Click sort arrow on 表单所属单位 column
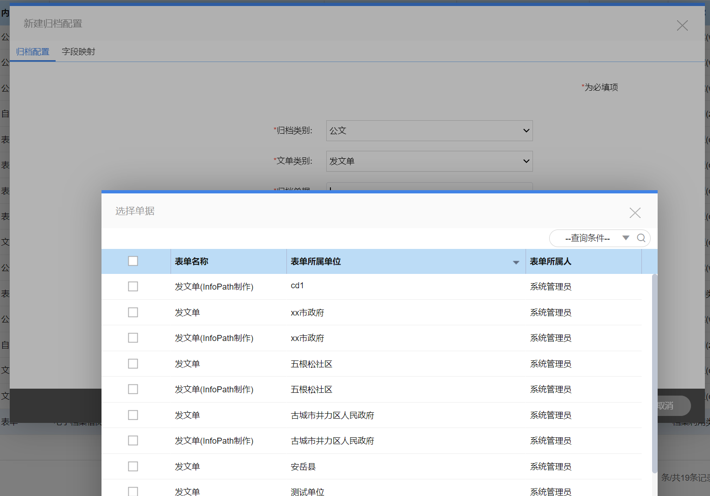This screenshot has width=710, height=496. 516,262
